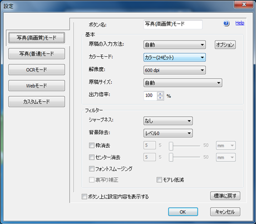Screen dimensions: 256x224
Task: Enable the 枠消去 checkbox
Action: coord(92,145)
